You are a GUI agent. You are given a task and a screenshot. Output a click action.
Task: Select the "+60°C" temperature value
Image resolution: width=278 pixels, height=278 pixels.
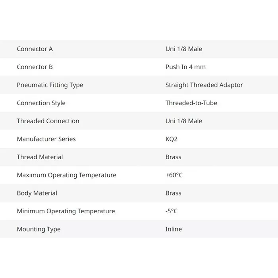(174, 175)
